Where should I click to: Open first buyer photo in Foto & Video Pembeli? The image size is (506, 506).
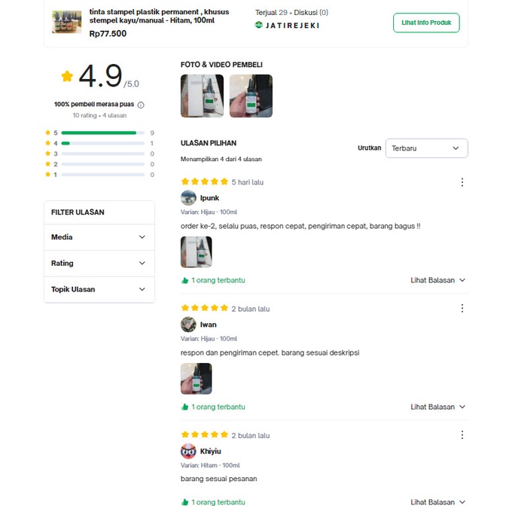202,96
